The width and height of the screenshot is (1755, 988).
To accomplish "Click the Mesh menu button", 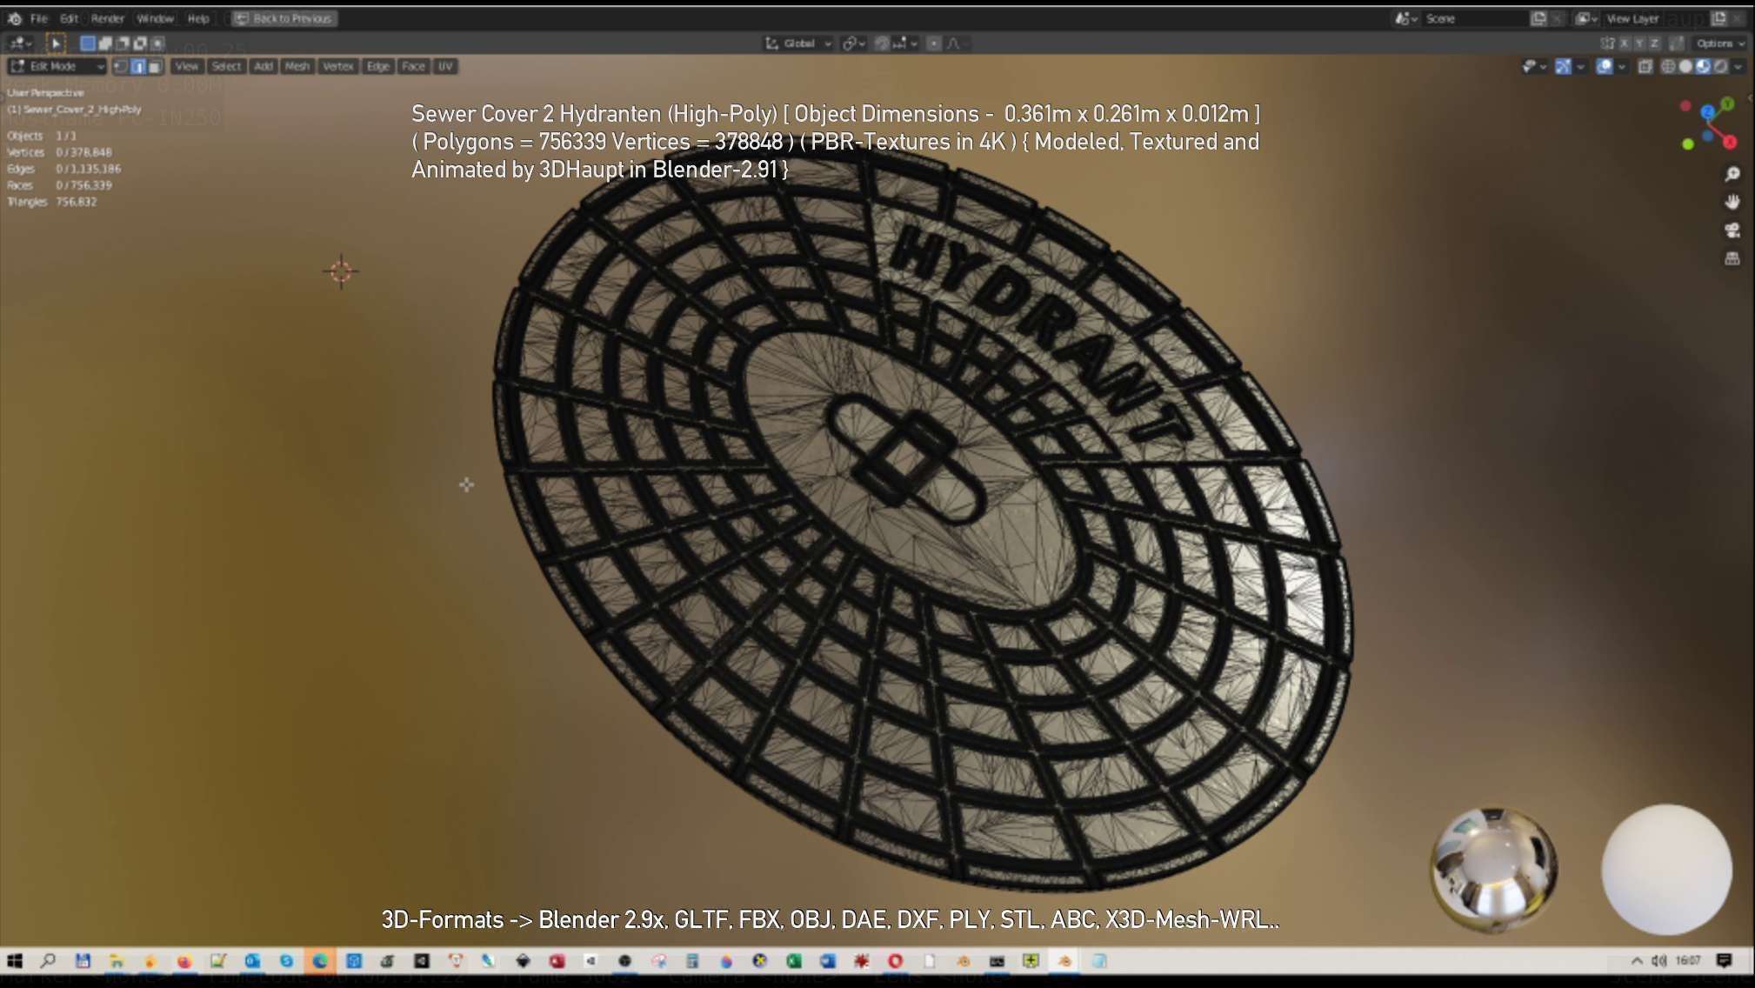I will point(297,66).
